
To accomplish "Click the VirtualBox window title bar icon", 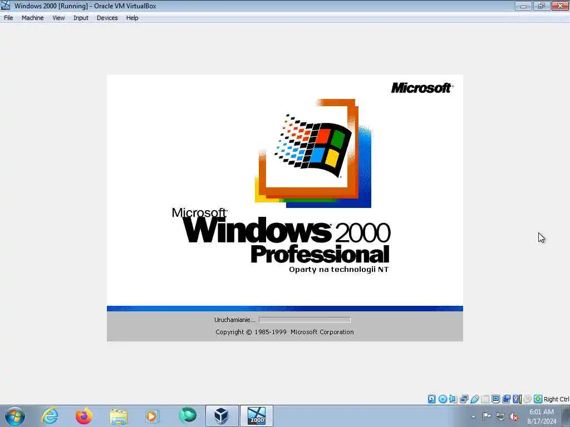I will point(6,6).
